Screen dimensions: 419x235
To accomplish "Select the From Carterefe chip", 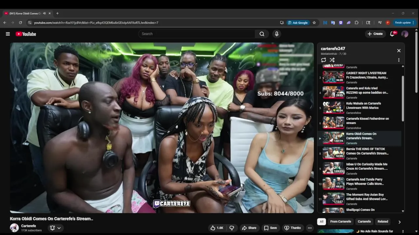I will [x=340, y=222].
